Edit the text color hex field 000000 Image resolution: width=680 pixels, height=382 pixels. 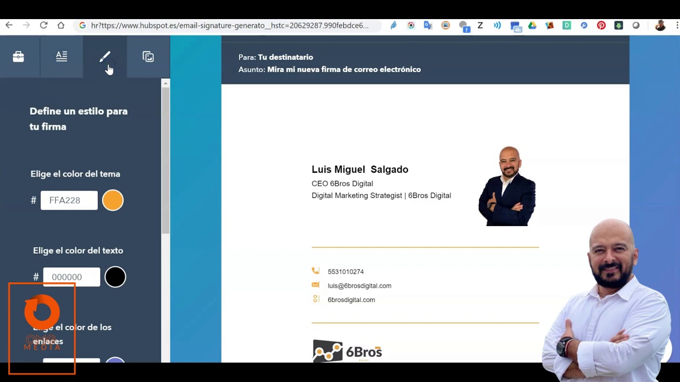click(72, 277)
